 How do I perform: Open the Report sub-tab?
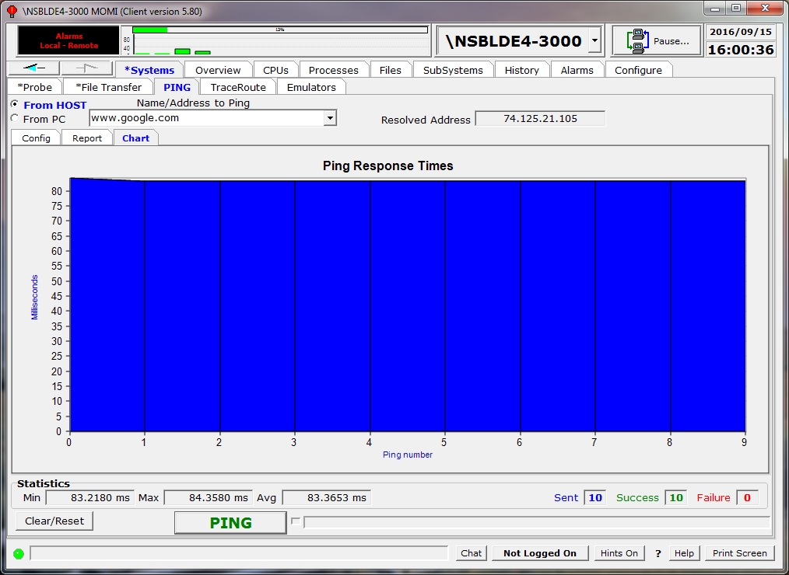click(87, 138)
